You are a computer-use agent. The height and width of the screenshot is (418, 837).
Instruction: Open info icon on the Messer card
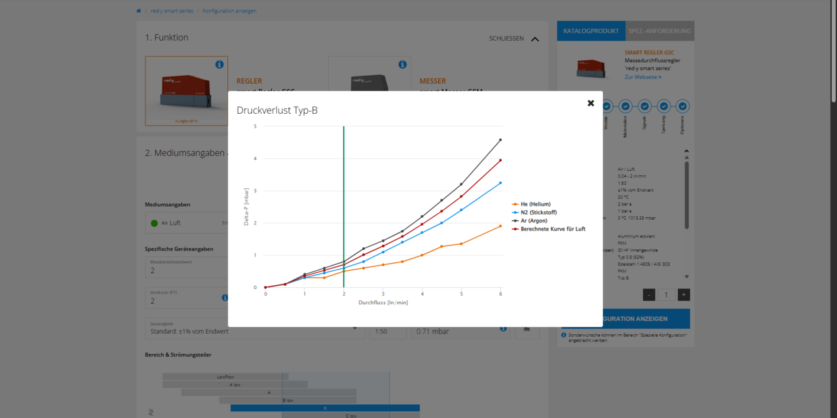point(402,65)
